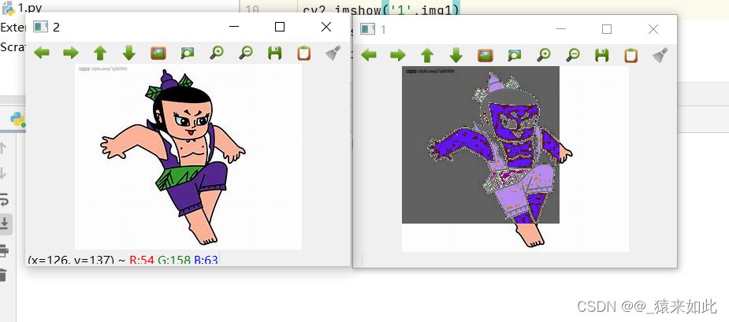Maximize window 1
Image resolution: width=729 pixels, height=322 pixels.
[x=606, y=29]
